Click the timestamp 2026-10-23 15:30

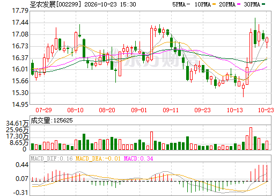(110, 4)
